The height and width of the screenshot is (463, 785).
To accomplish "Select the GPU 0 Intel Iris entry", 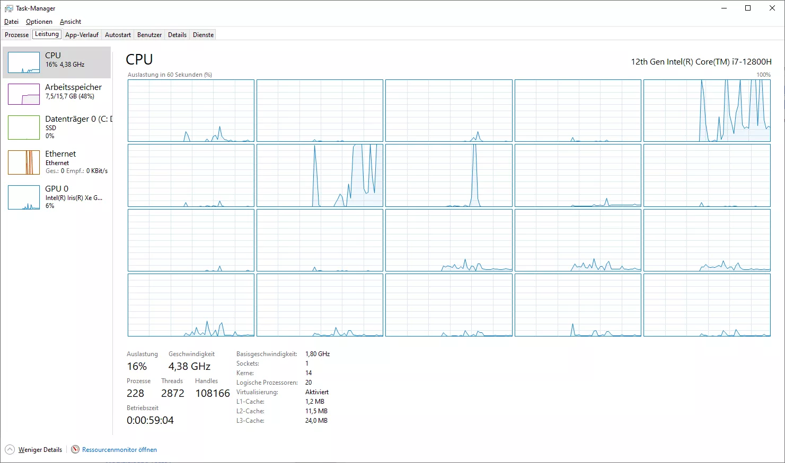I will (57, 197).
